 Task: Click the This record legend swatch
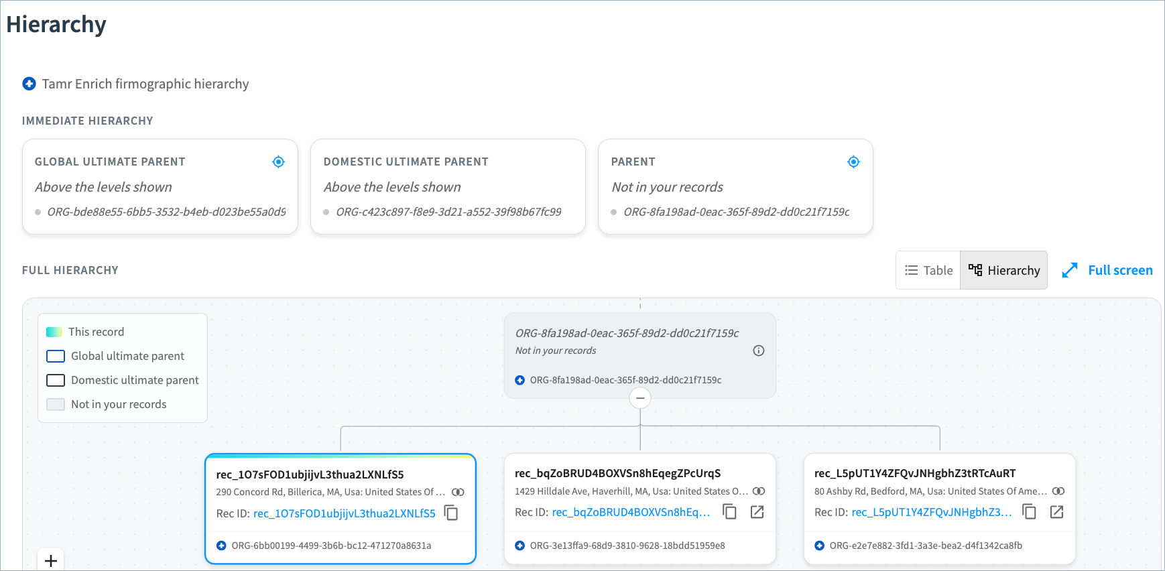54,332
